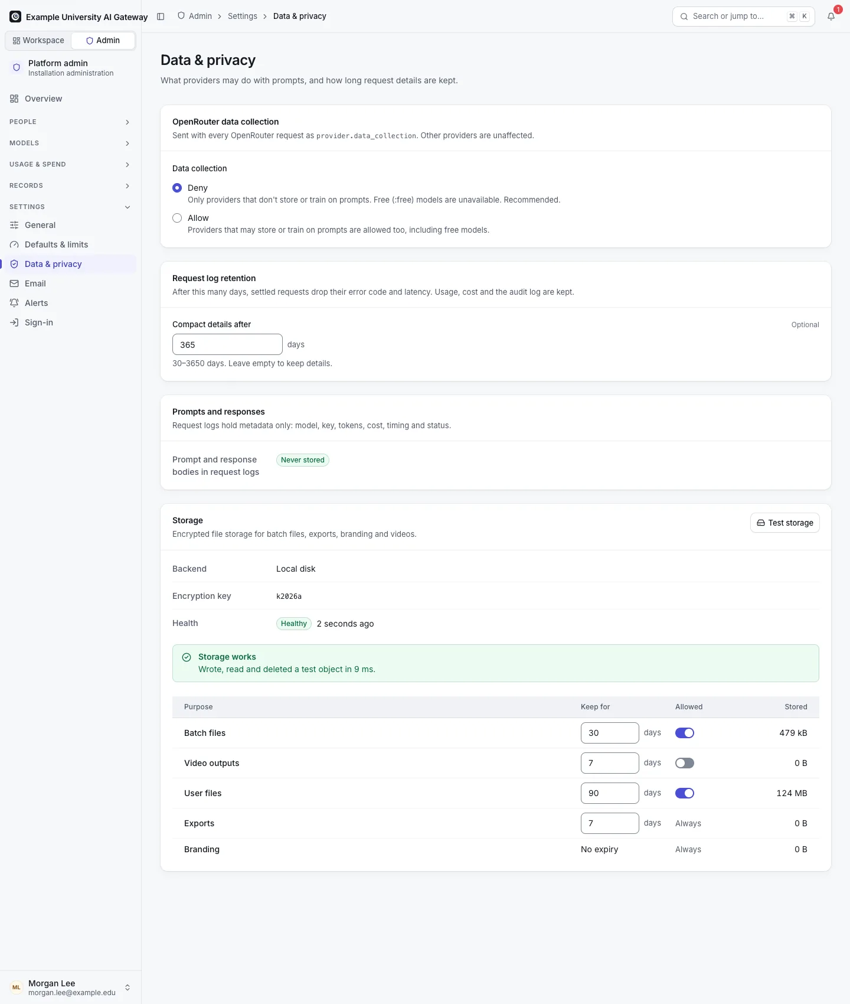Image resolution: width=850 pixels, height=1004 pixels.
Task: Open the Morgan Lee account switcher
Action: (70, 987)
